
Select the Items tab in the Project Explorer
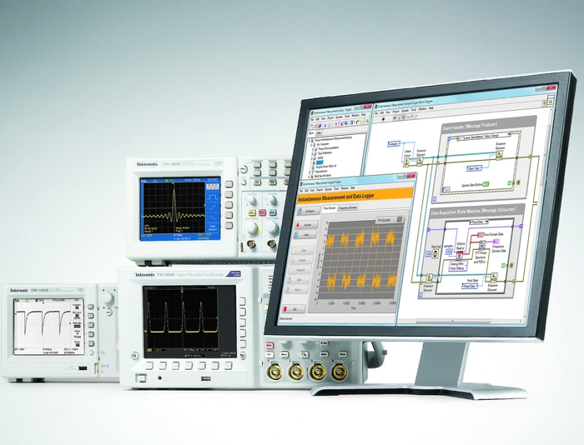312,133
